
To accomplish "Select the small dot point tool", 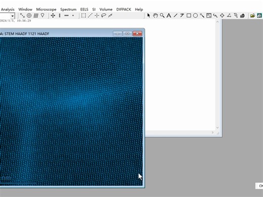I will coord(73,16).
